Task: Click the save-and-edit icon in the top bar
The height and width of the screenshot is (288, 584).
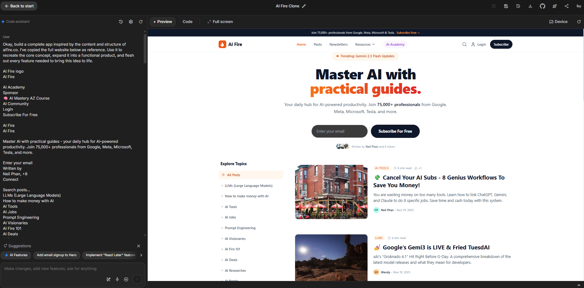Action: coord(506,6)
